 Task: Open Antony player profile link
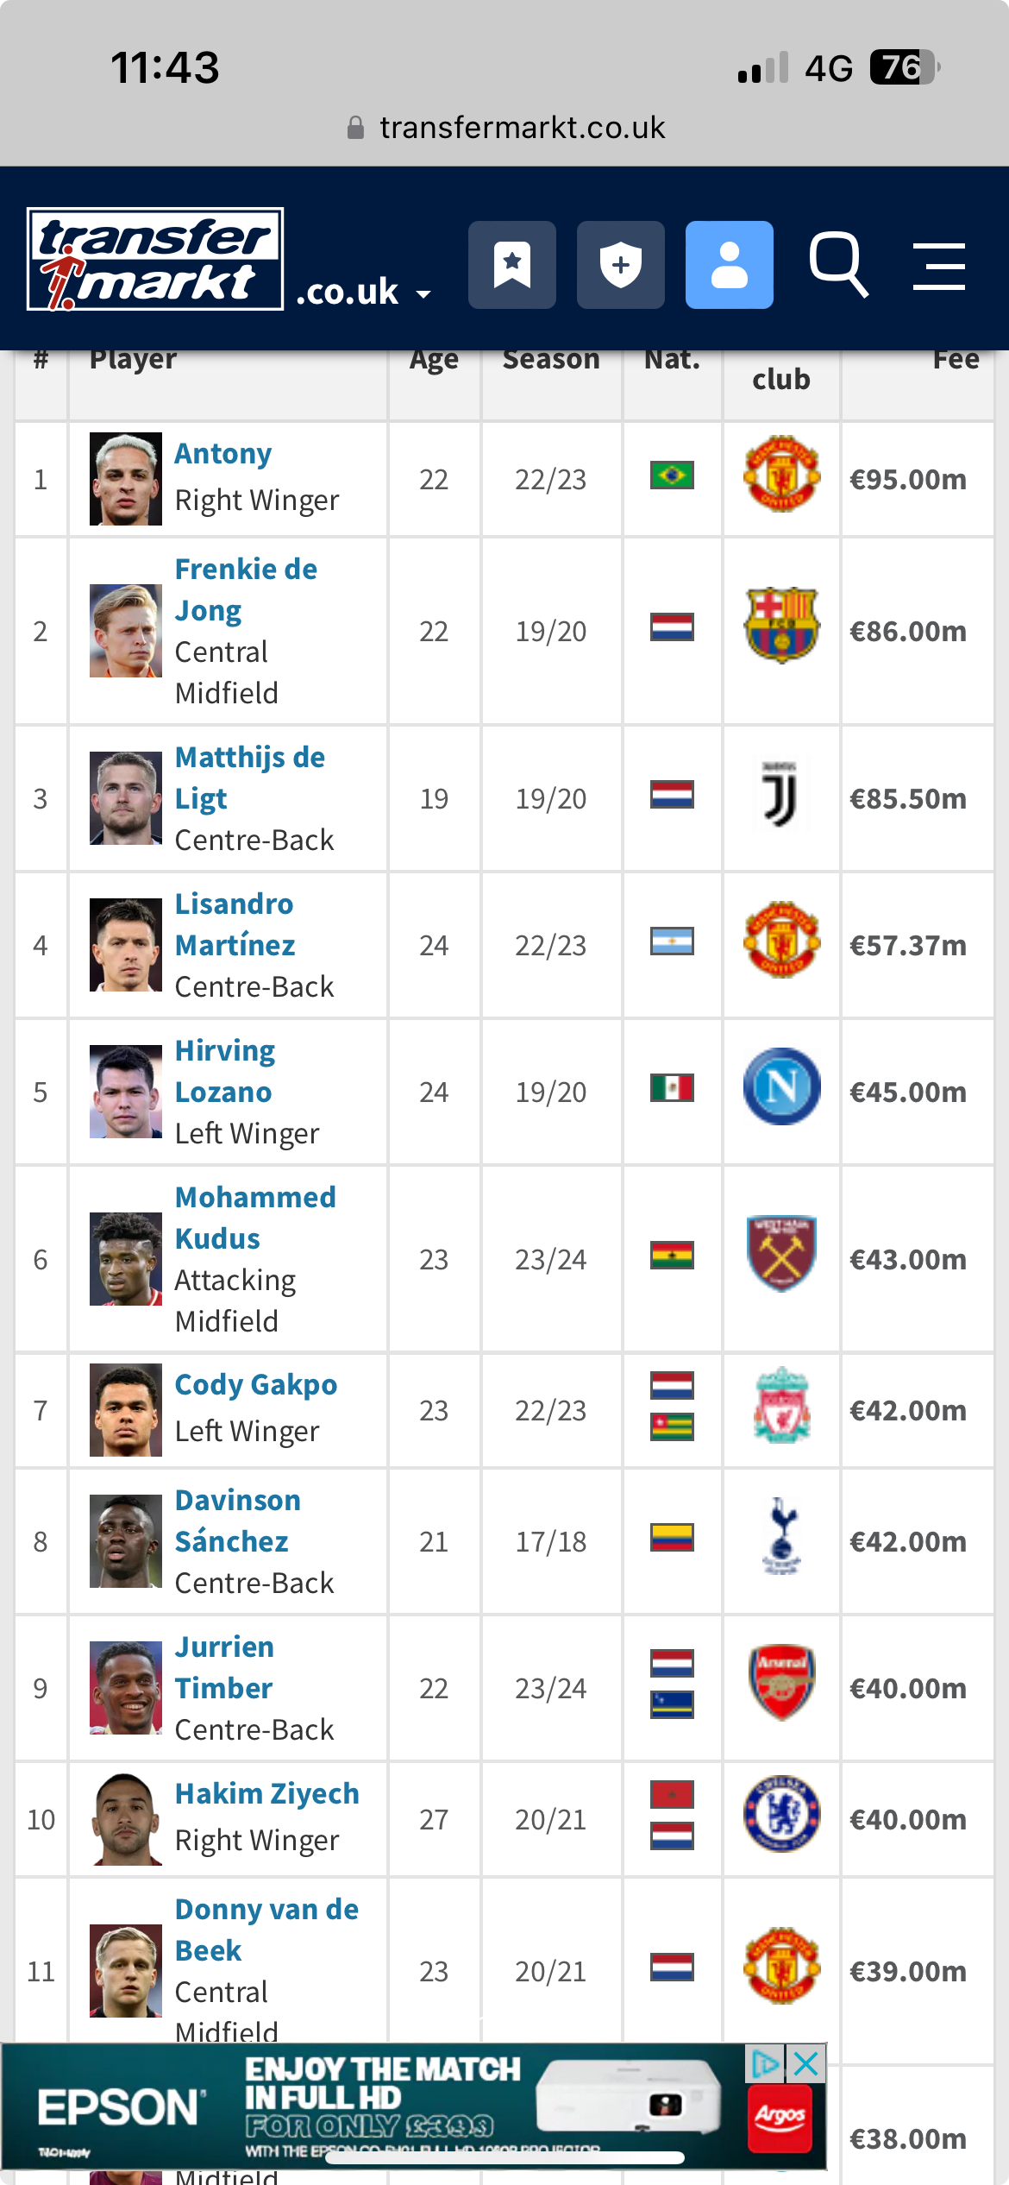[223, 453]
